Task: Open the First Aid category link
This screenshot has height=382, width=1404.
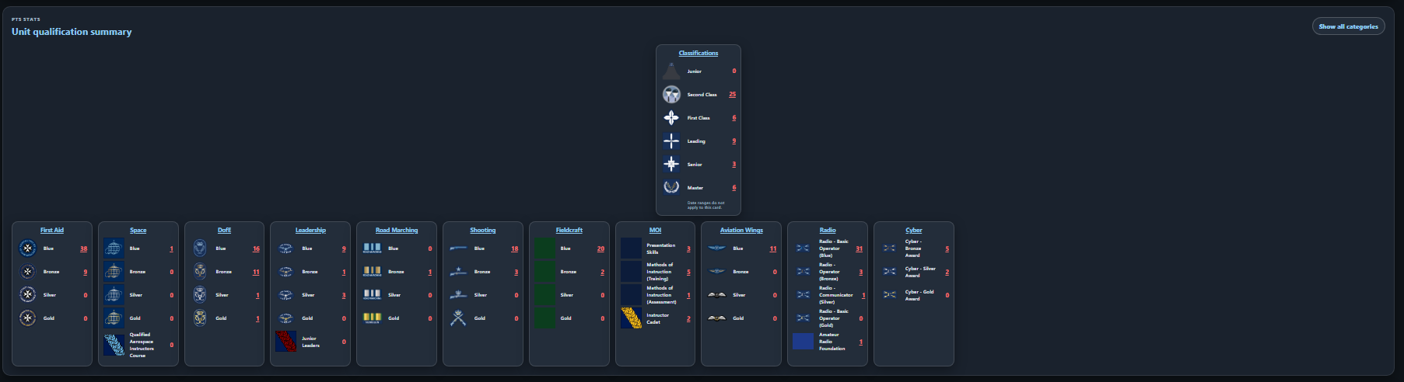Action: point(52,230)
